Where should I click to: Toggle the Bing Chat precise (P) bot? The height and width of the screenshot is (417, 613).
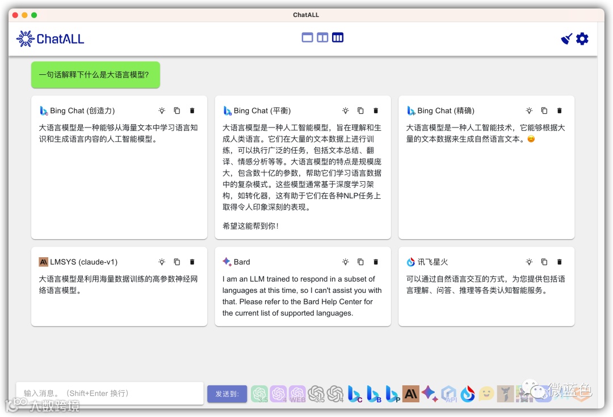click(392, 394)
